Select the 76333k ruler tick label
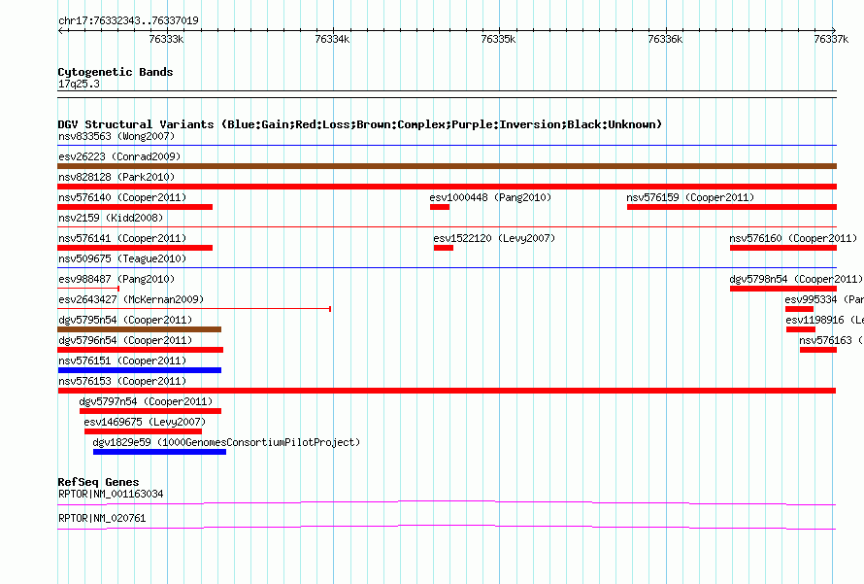 pos(166,39)
